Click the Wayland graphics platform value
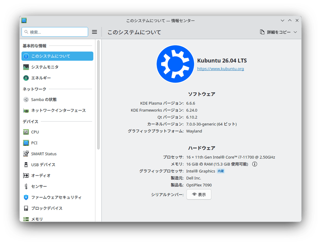This screenshot has width=321, height=245. pos(194,131)
